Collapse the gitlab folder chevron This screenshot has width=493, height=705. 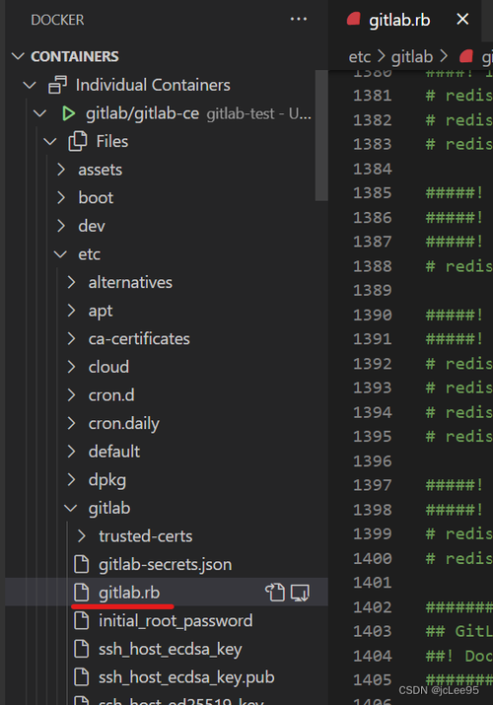click(x=71, y=508)
